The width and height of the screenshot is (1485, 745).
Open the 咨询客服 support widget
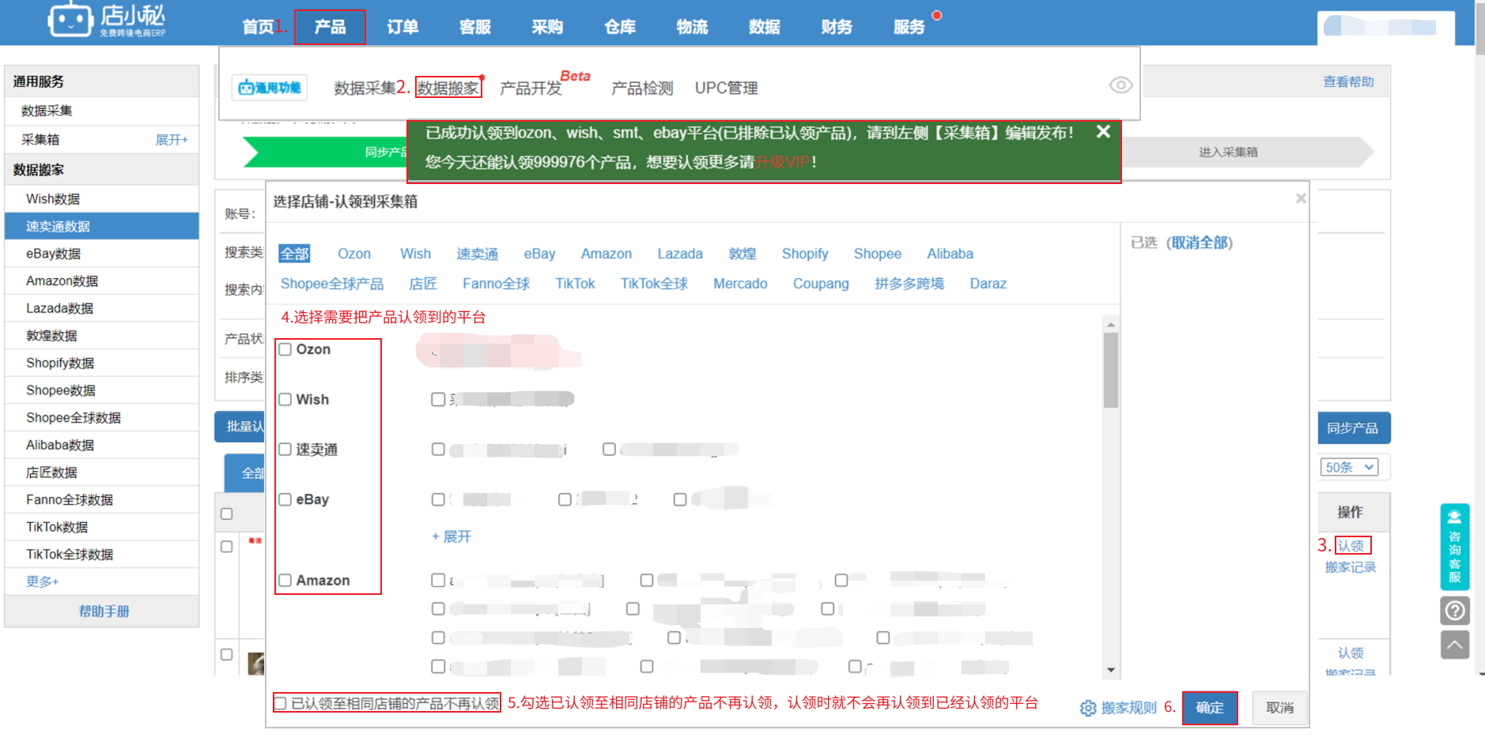click(x=1455, y=547)
